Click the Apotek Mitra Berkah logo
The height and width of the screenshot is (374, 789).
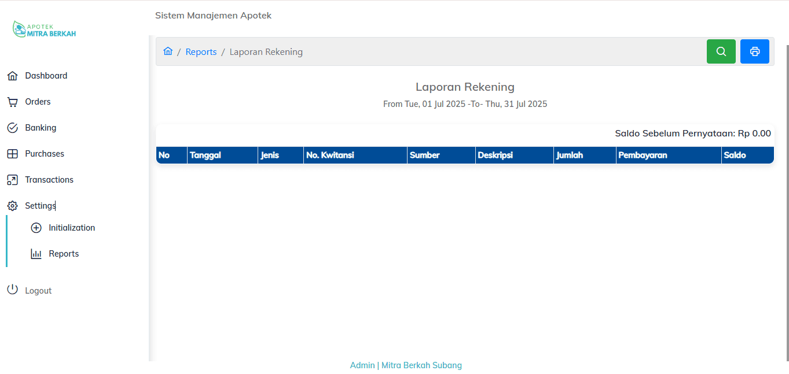pyautogui.click(x=45, y=29)
